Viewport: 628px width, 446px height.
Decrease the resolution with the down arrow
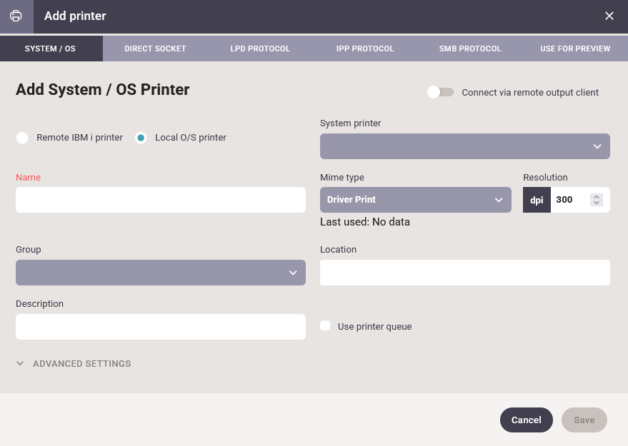597,203
